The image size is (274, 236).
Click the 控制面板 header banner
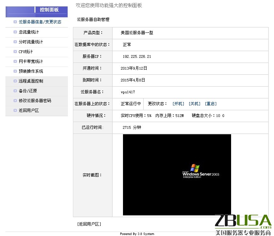36,12
